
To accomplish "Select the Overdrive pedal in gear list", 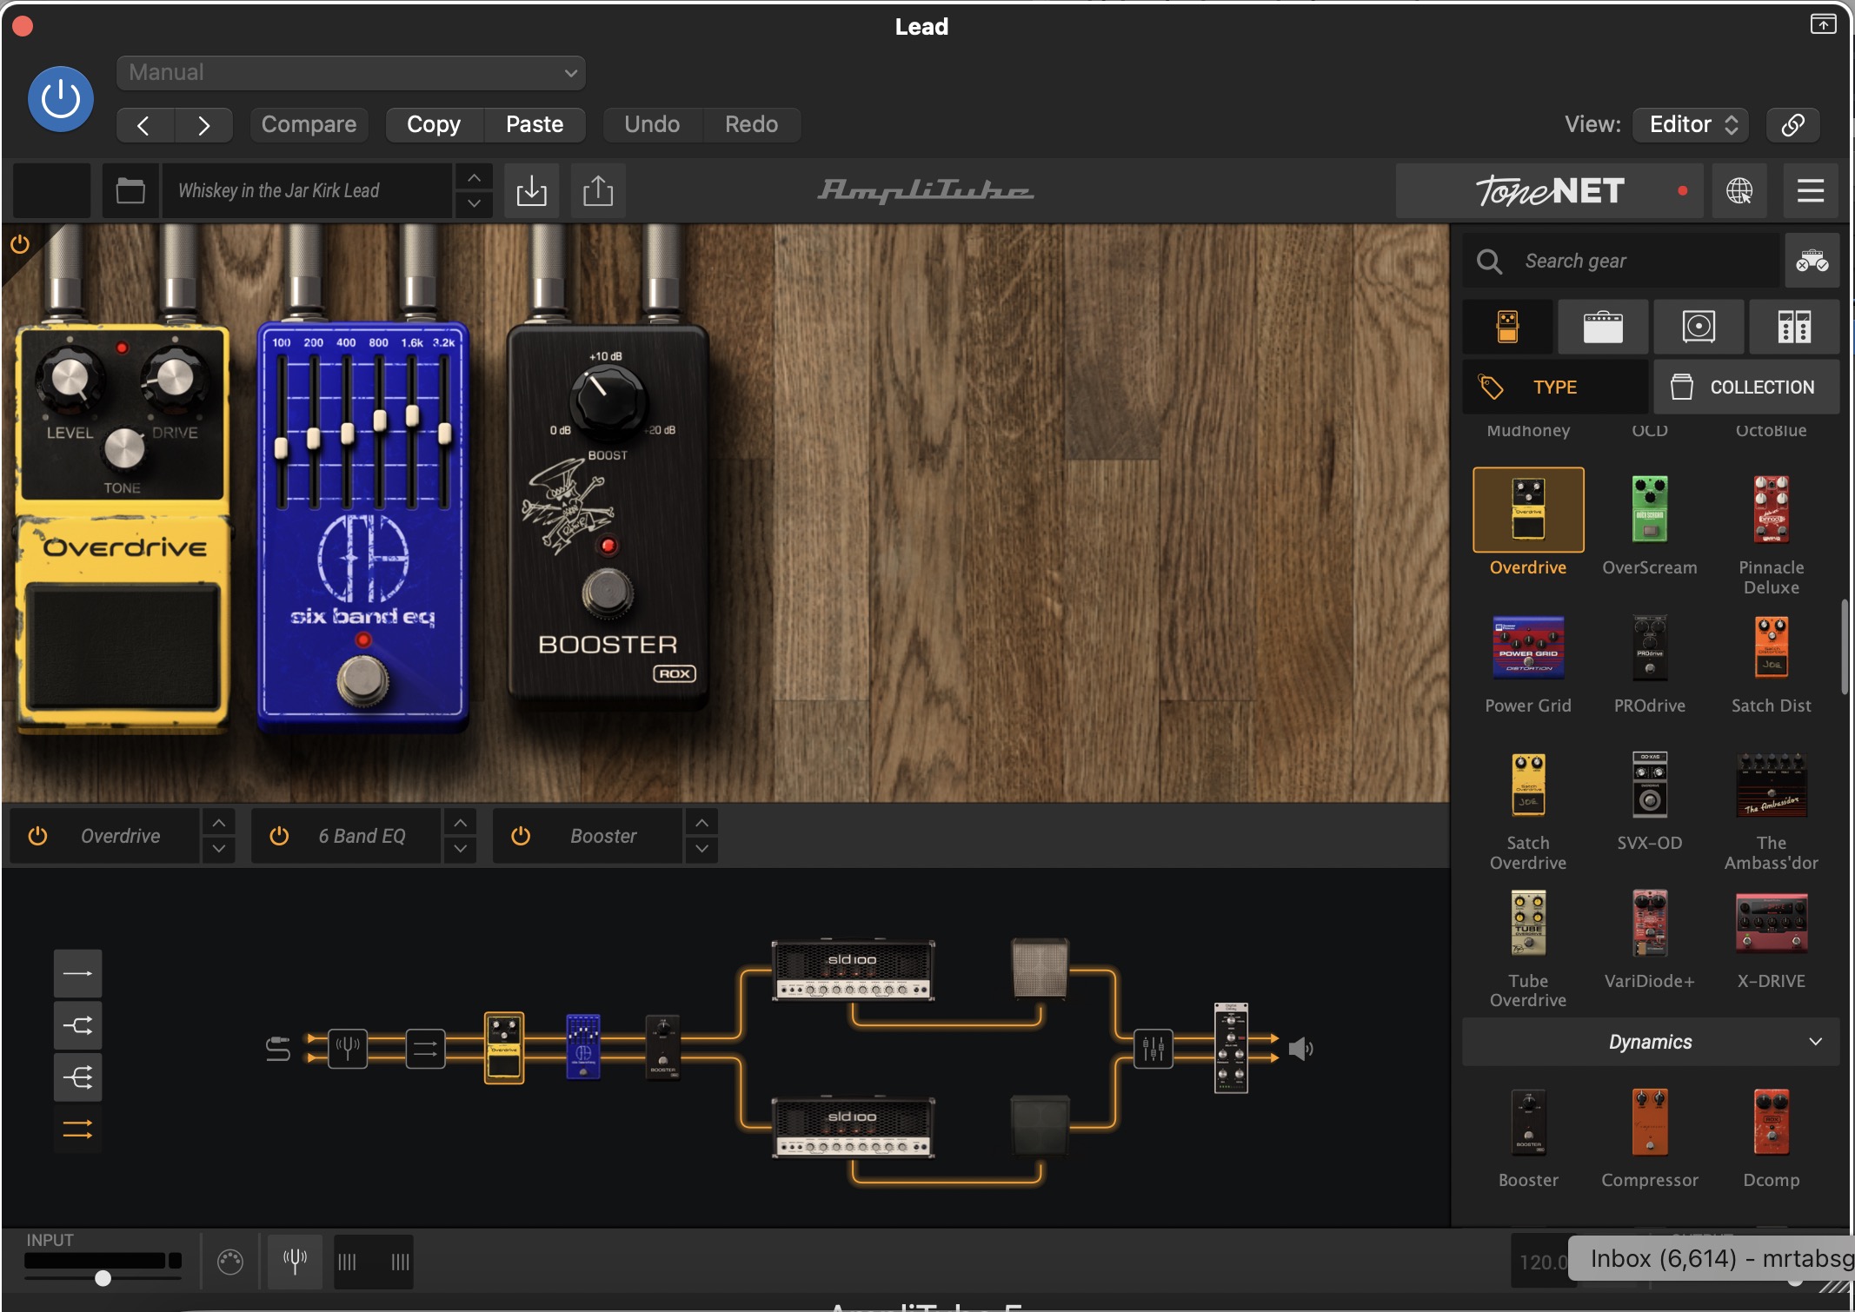I will (1528, 510).
